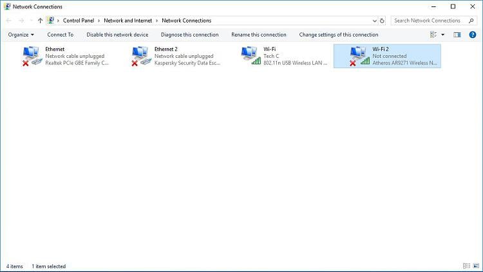
Task: Click 'Atheros AR9271 Wireless N...' text
Action: pyautogui.click(x=405, y=63)
